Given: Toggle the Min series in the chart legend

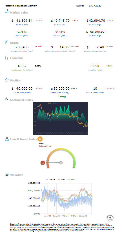Looking at the screenshot, I should 71,180.
